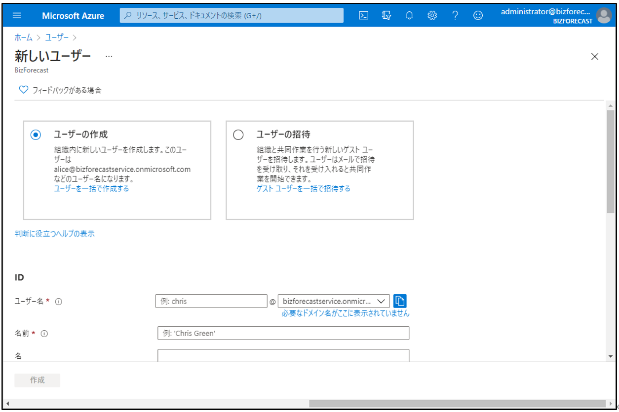Go to ホーム in the breadcrumb
619x412 pixels.
pos(23,37)
